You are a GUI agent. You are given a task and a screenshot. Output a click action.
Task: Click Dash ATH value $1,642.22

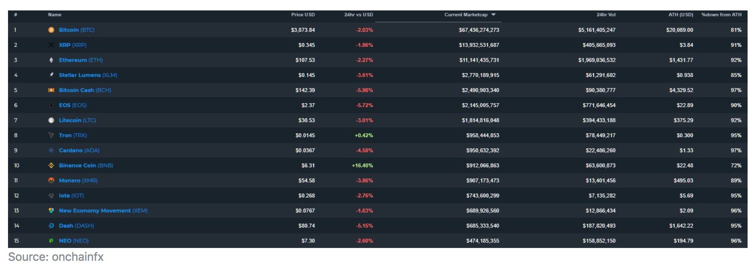[x=681, y=225]
